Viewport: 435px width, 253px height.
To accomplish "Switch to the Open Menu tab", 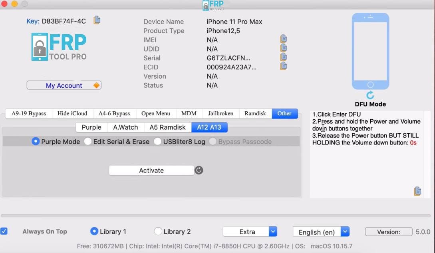I will pos(156,113).
